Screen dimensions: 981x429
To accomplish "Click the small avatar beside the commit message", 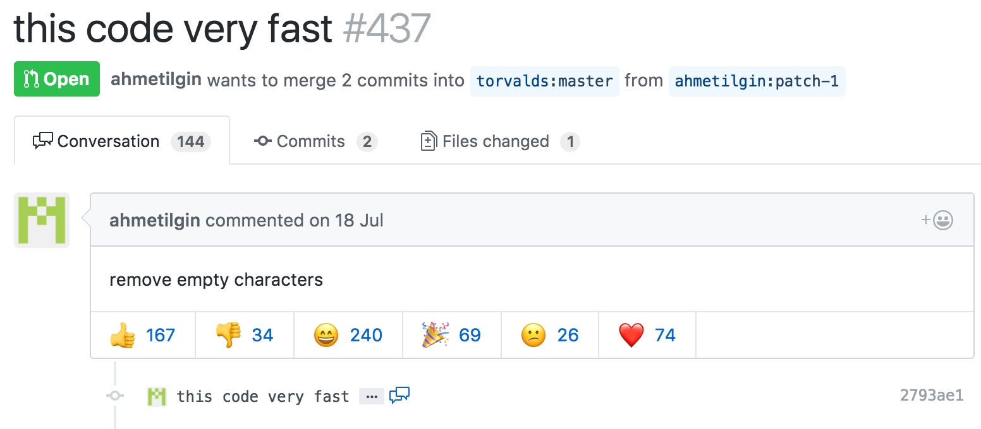I will point(157,396).
